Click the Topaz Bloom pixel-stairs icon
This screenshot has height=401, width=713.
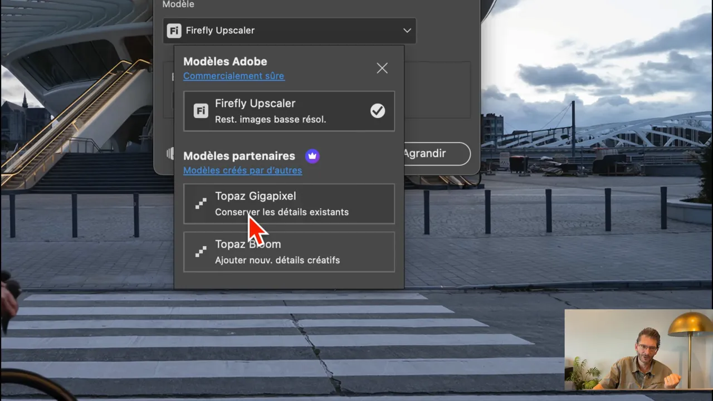pyautogui.click(x=201, y=252)
